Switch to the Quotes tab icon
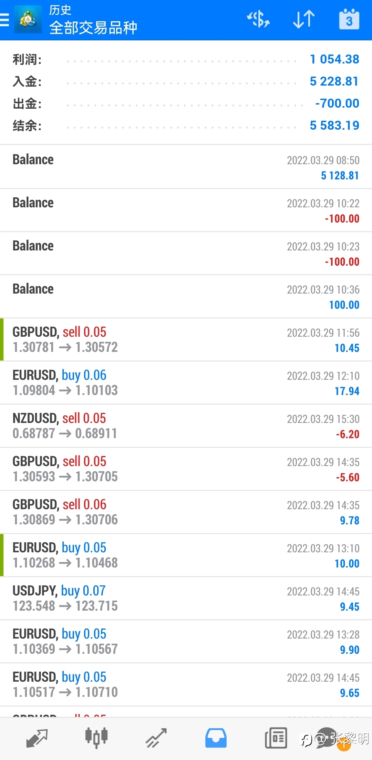 tap(37, 738)
